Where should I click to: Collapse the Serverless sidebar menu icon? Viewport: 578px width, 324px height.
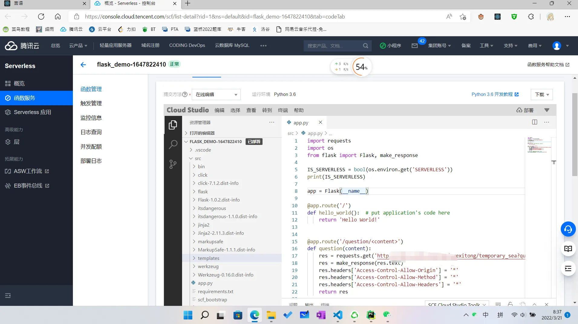8,296
